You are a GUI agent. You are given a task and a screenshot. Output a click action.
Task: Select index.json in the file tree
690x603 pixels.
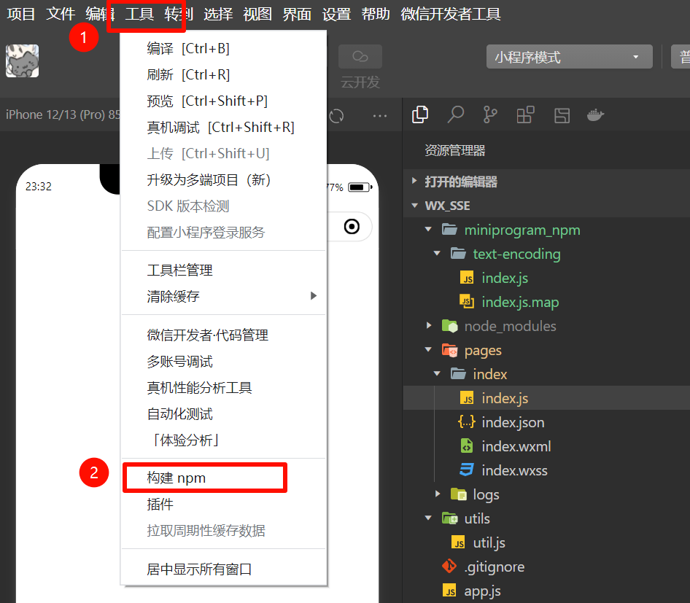pyautogui.click(x=546, y=422)
